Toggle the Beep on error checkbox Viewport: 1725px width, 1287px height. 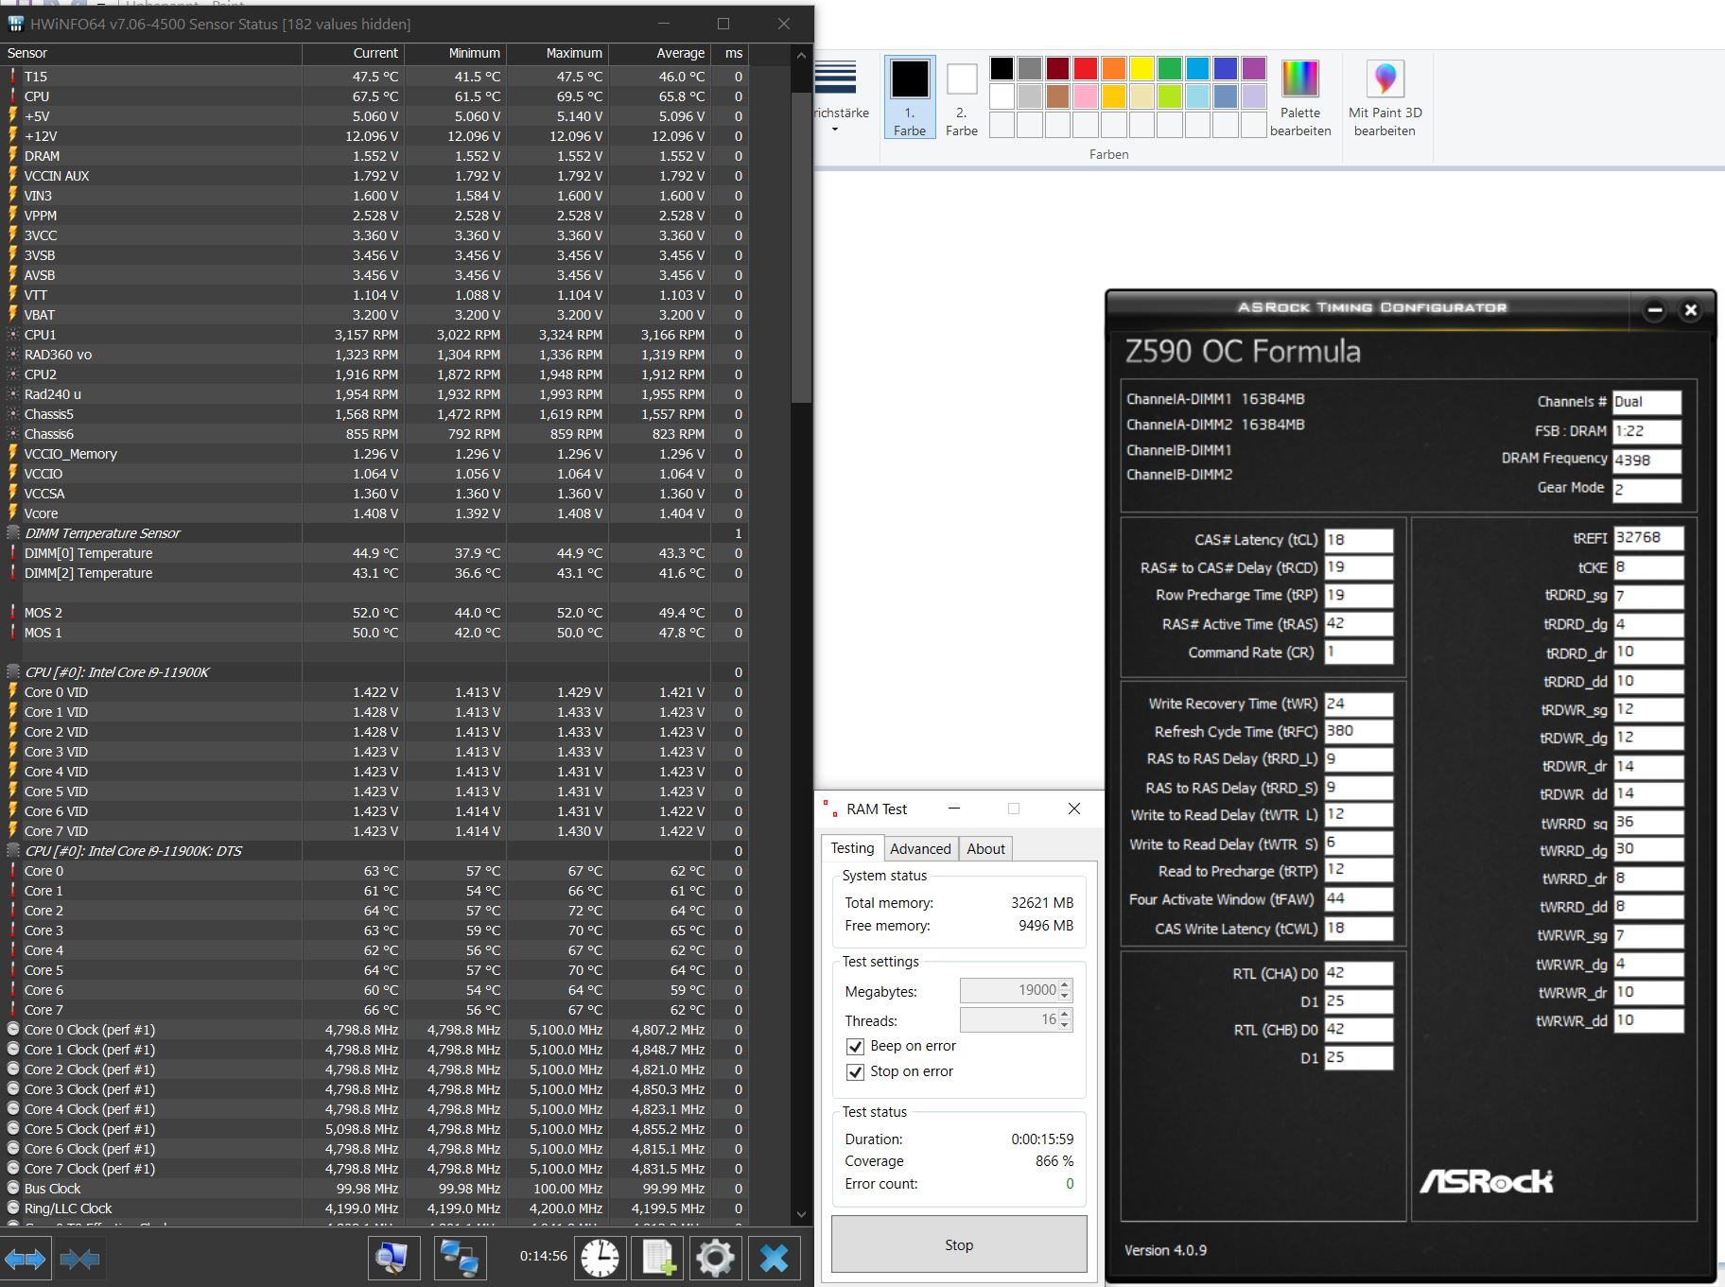(x=855, y=1046)
